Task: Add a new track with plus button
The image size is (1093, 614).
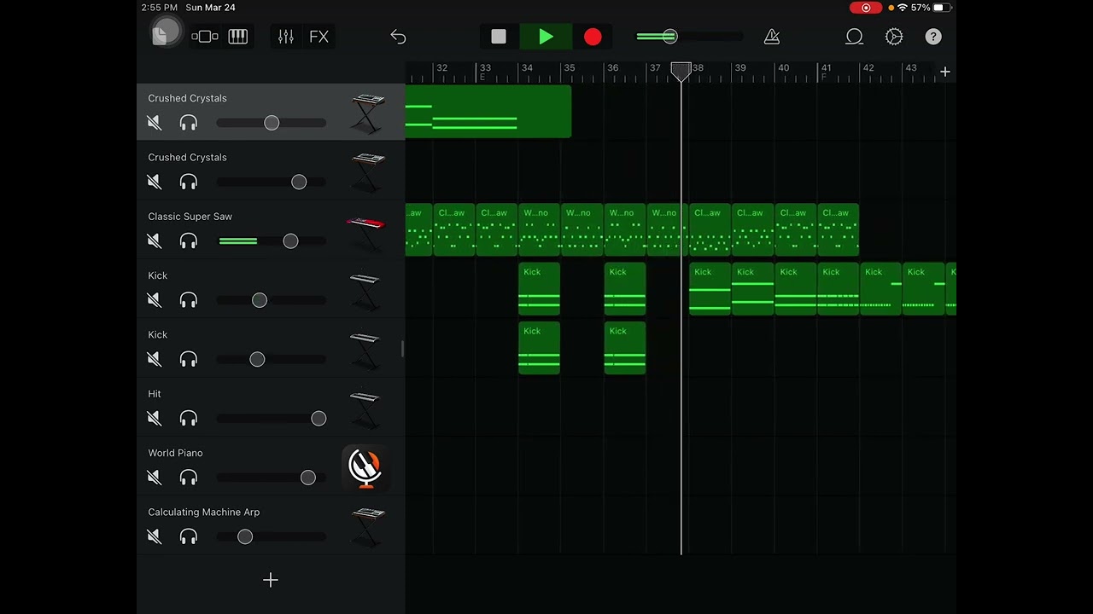Action: (x=271, y=580)
